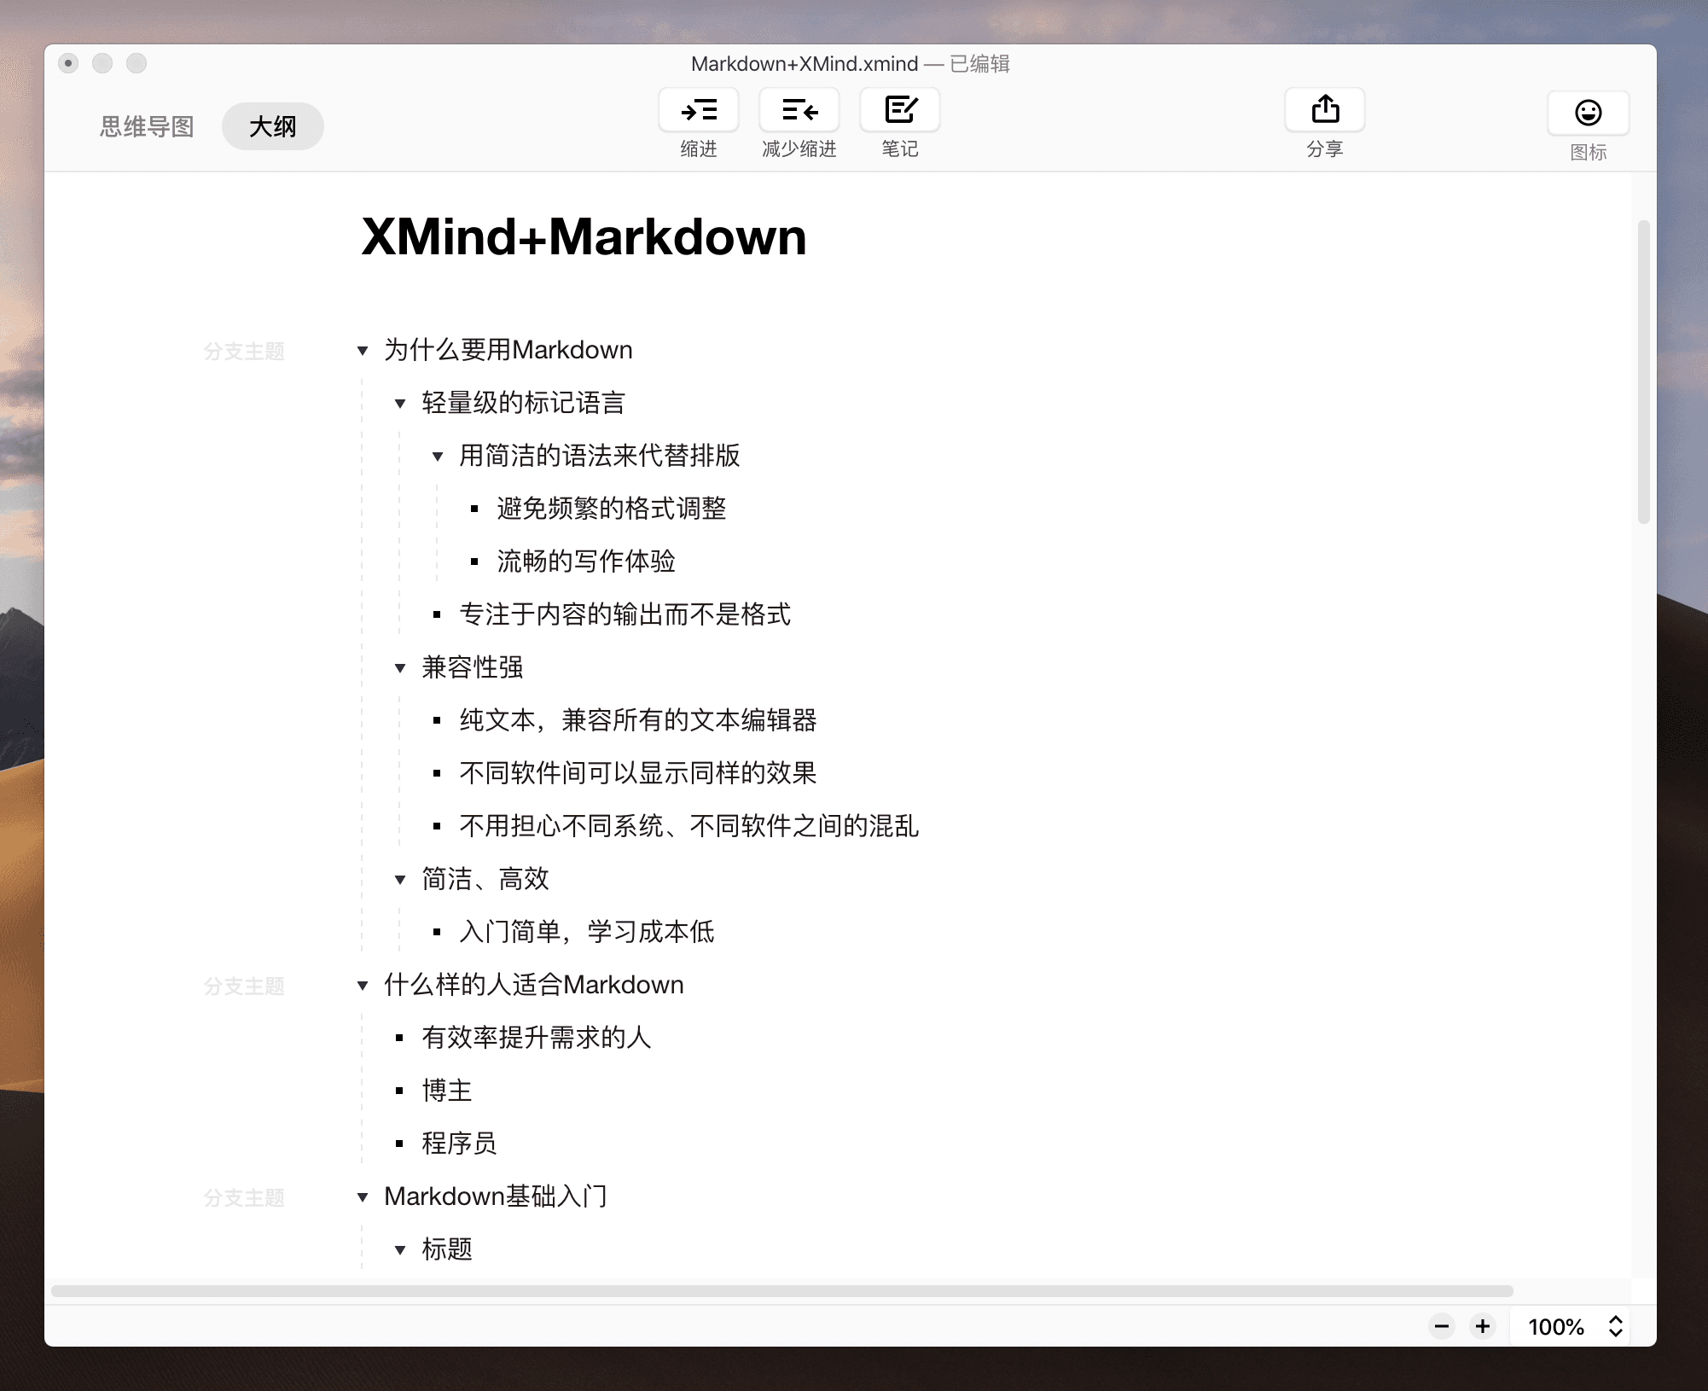
Task: Collapse the 简洁、高效 subtopic
Action: (400, 879)
